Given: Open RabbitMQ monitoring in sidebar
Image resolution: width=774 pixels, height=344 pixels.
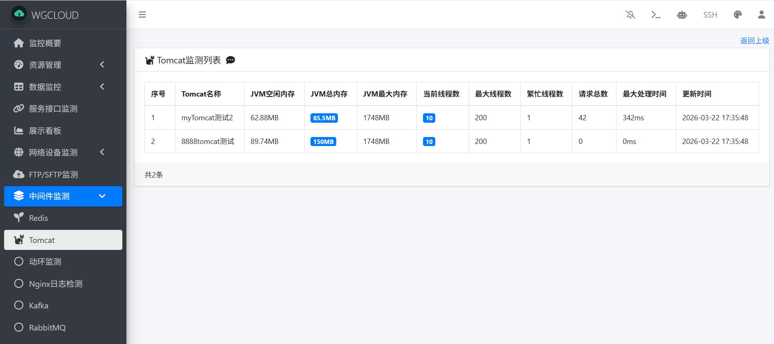Looking at the screenshot, I should point(47,328).
